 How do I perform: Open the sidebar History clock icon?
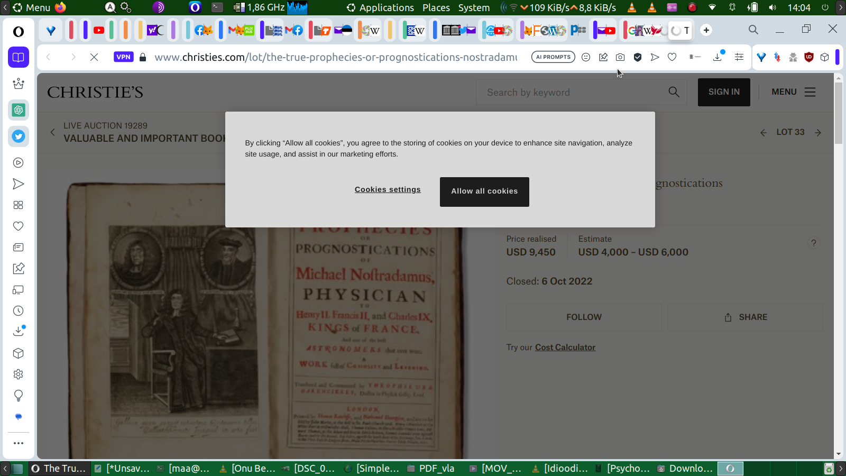coord(19,311)
